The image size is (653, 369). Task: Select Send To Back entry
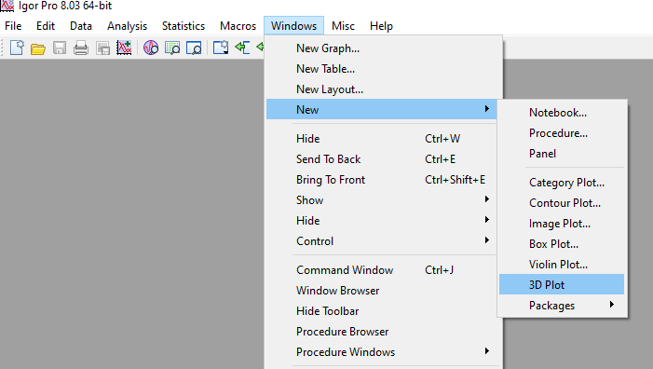381,159
